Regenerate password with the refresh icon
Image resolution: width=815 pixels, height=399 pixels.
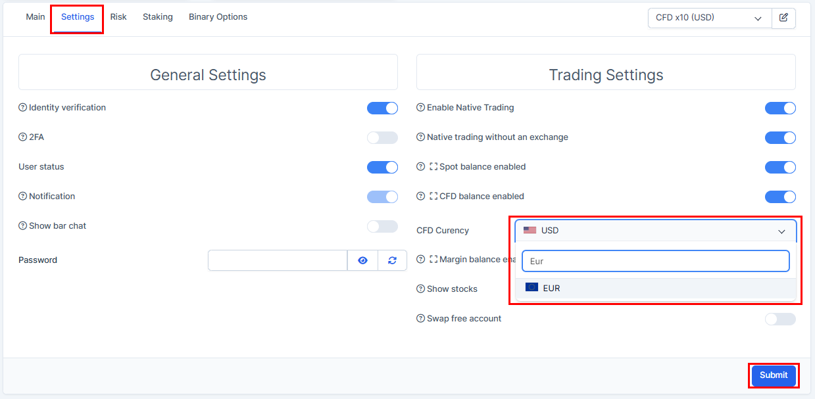(x=392, y=260)
